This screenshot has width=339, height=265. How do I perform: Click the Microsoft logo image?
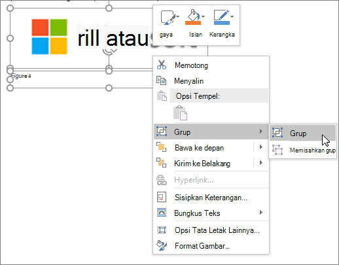point(49,37)
